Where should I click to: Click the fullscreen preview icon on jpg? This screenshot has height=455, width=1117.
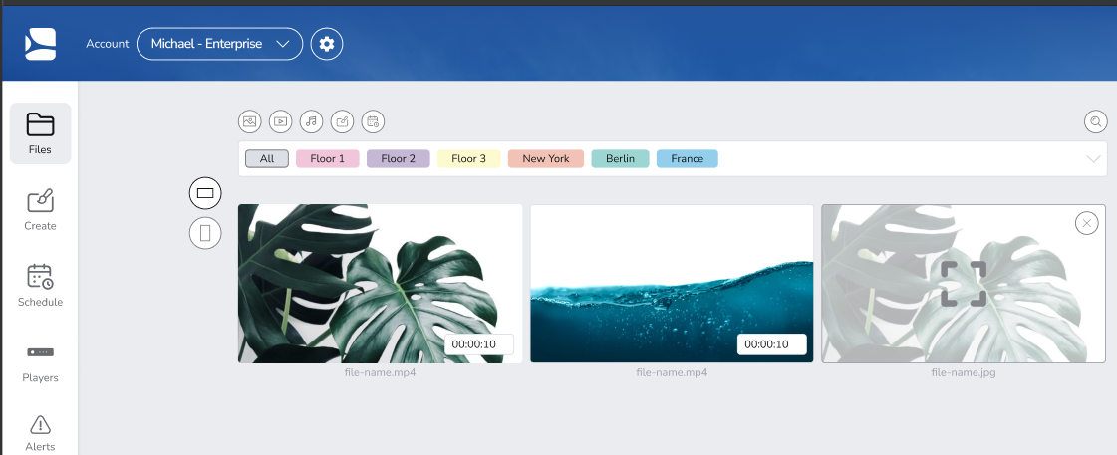[x=964, y=284]
